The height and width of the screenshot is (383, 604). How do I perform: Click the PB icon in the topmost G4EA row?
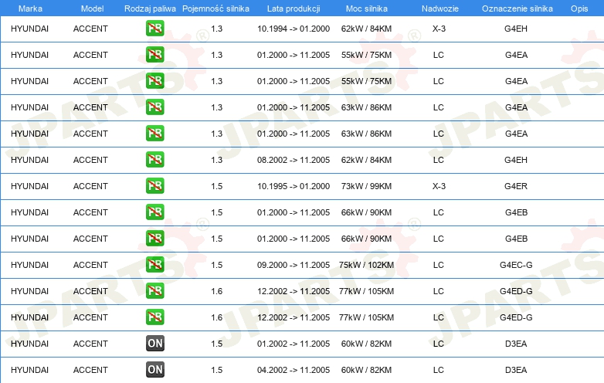154,55
